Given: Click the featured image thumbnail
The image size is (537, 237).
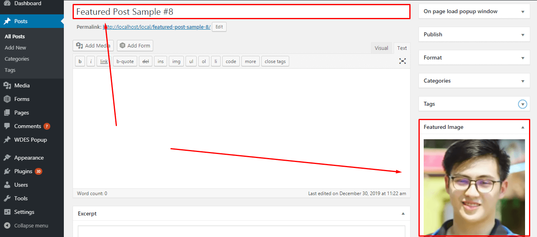Looking at the screenshot, I should (474, 187).
